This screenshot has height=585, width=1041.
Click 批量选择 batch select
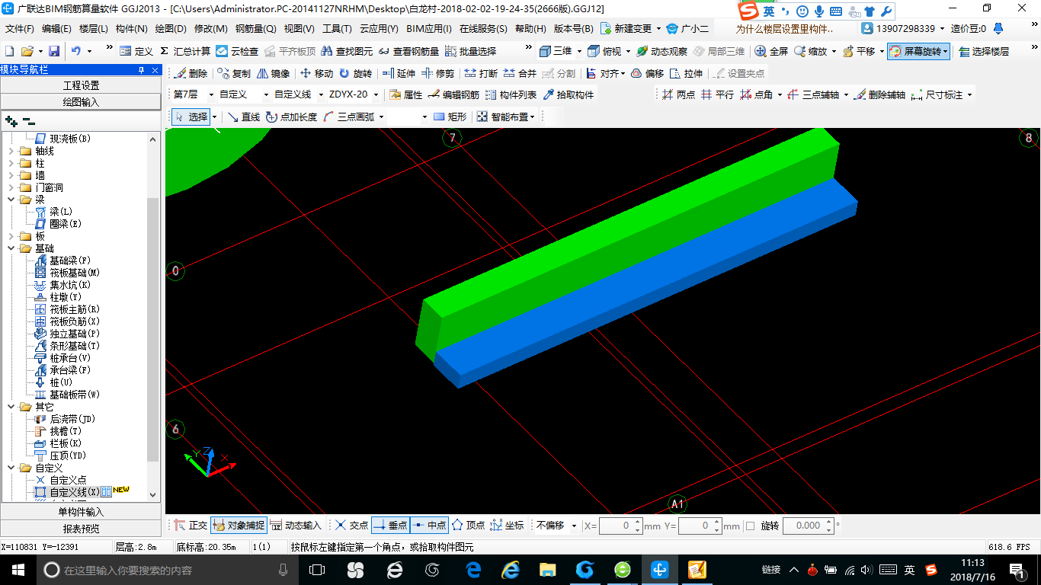click(470, 51)
